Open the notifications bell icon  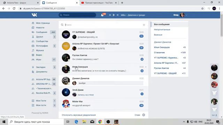(x=102, y=15)
